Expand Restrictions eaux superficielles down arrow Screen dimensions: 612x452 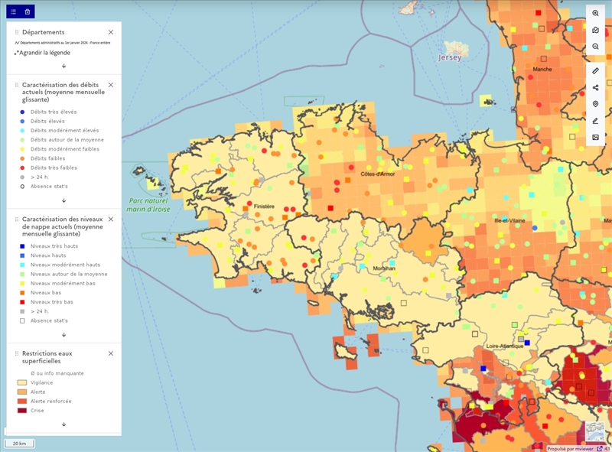(x=64, y=424)
